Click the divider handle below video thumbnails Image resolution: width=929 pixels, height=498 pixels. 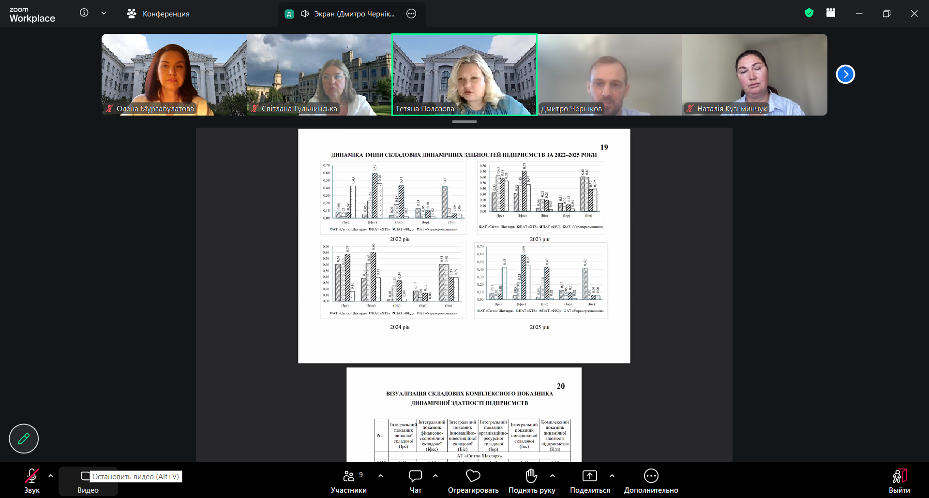tap(464, 121)
